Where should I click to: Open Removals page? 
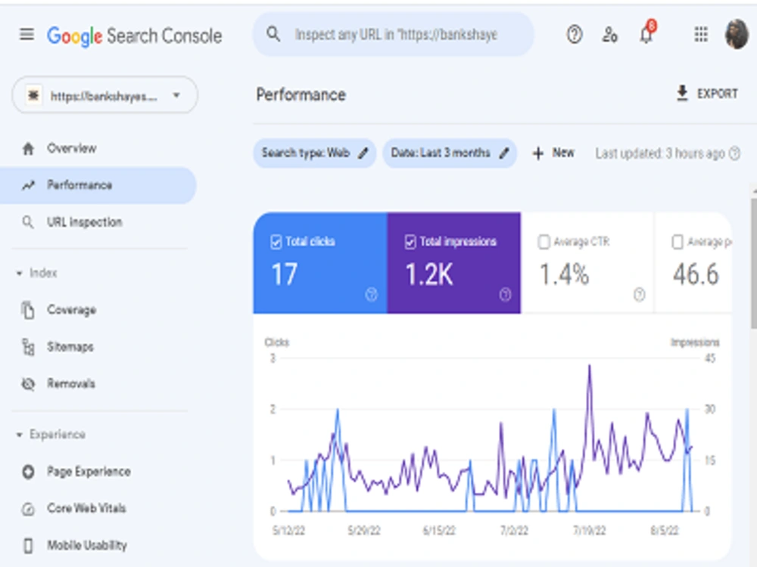71,384
